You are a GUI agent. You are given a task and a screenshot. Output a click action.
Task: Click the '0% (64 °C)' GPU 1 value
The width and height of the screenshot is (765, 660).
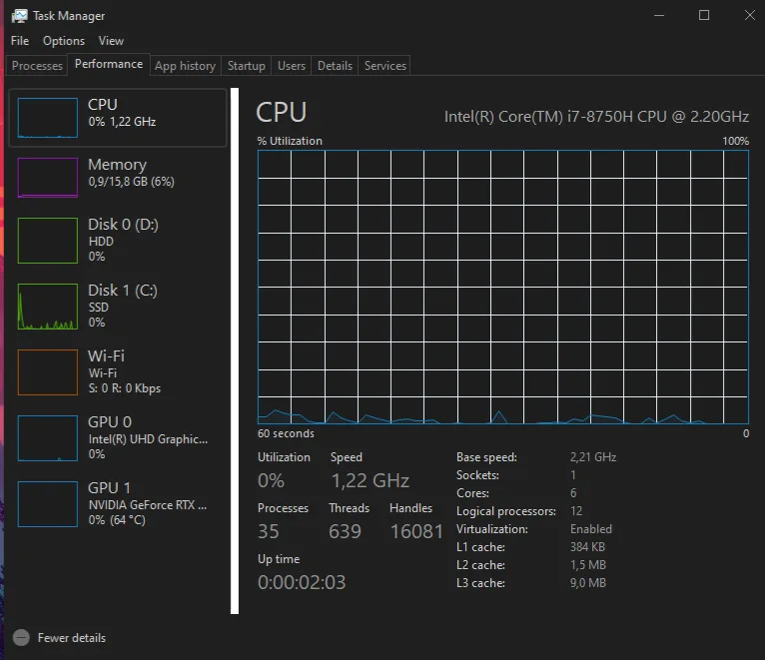[x=117, y=520]
